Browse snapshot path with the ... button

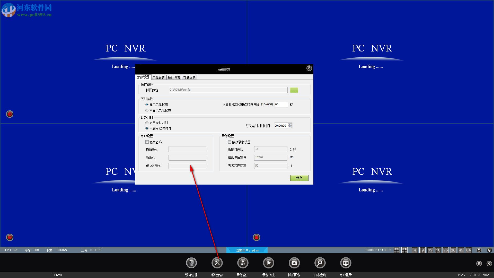[294, 90]
